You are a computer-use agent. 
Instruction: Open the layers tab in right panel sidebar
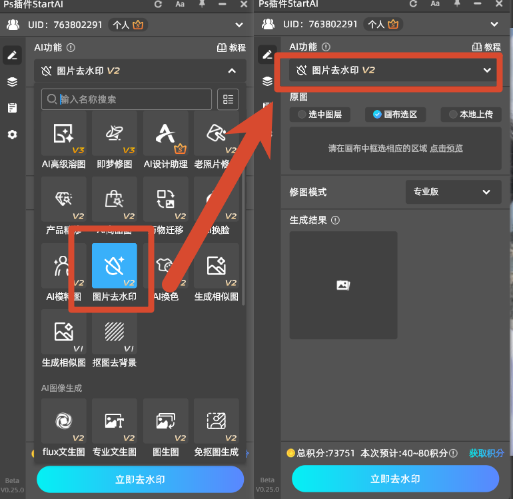pyautogui.click(x=267, y=81)
